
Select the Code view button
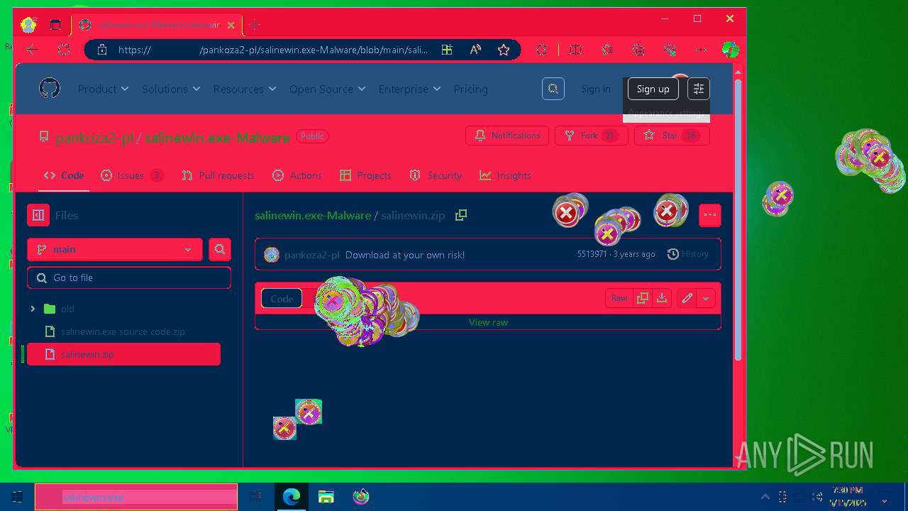click(x=282, y=299)
